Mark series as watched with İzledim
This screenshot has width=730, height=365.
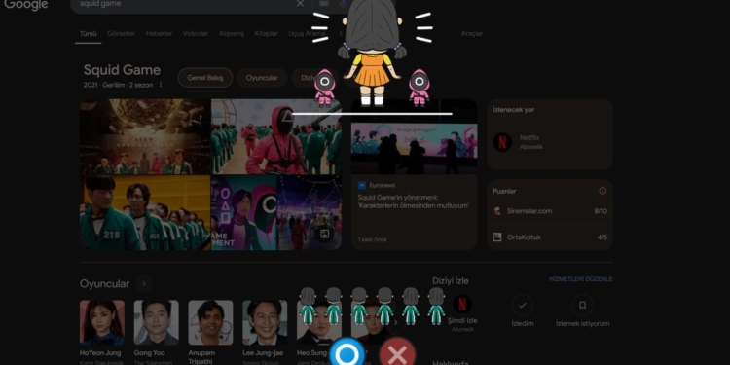pyautogui.click(x=522, y=311)
